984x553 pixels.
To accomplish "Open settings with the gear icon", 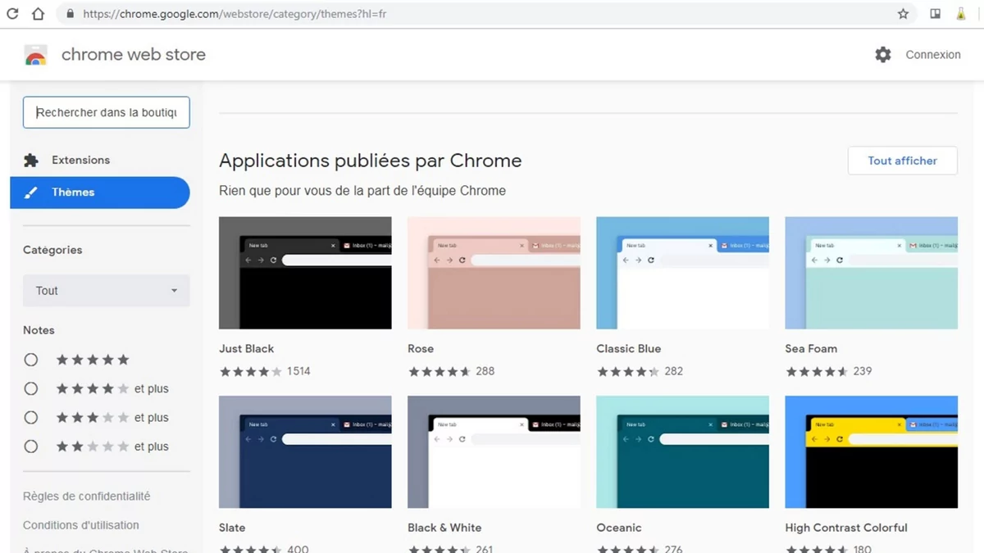I will click(x=883, y=55).
